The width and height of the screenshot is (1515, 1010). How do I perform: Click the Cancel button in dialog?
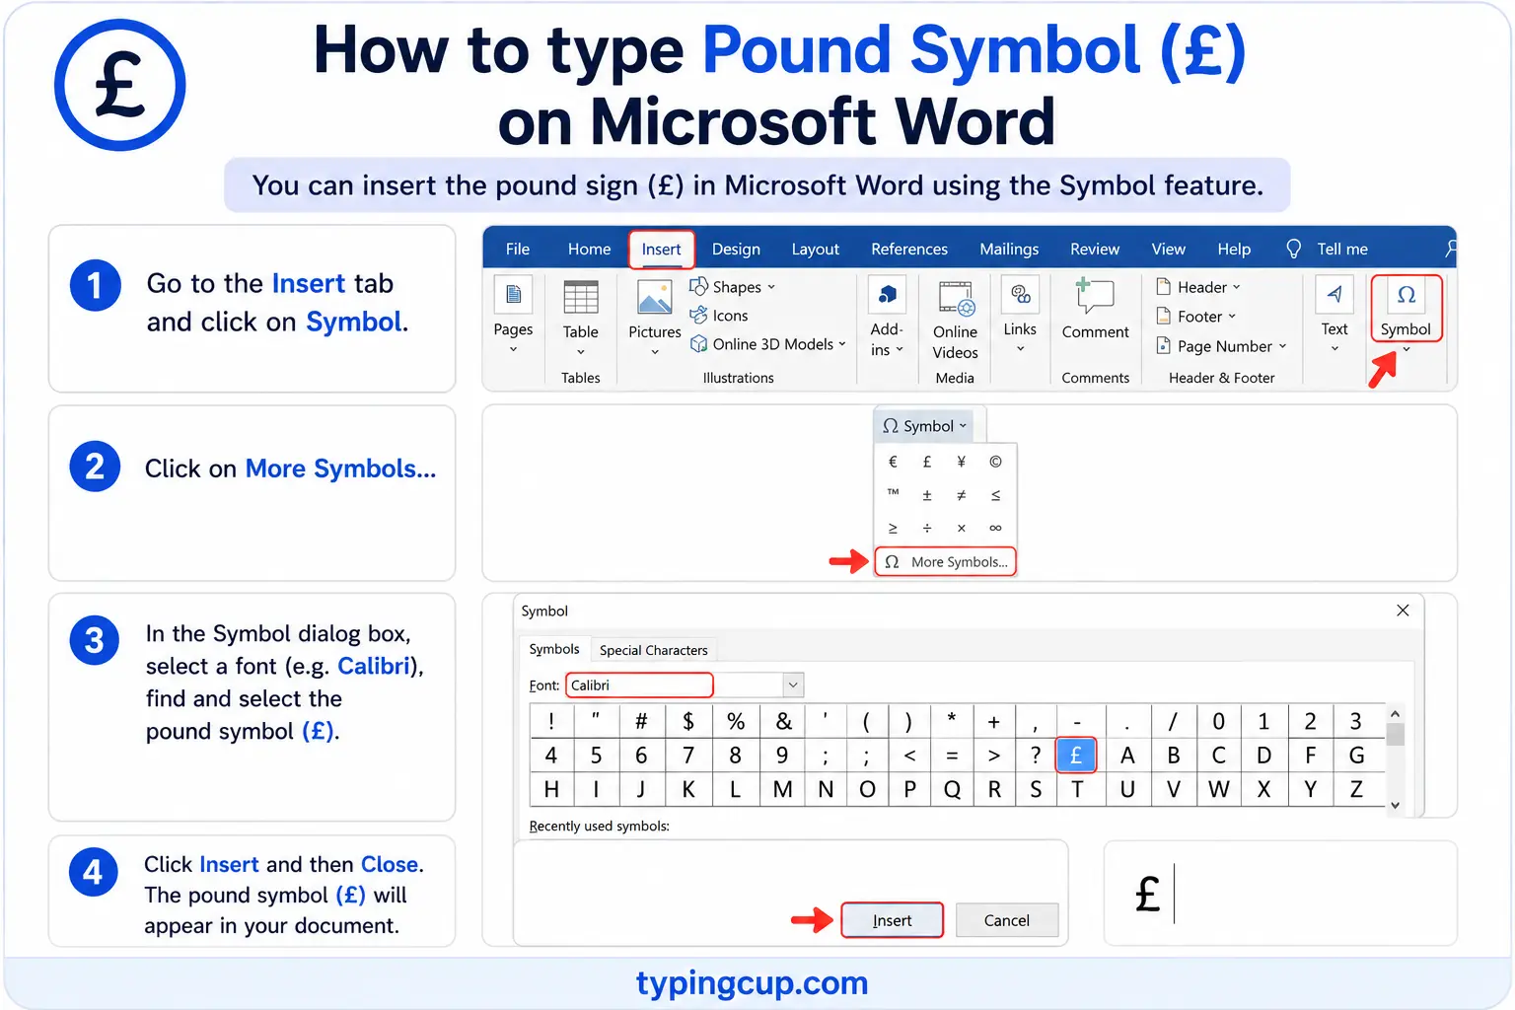pyautogui.click(x=1006, y=920)
